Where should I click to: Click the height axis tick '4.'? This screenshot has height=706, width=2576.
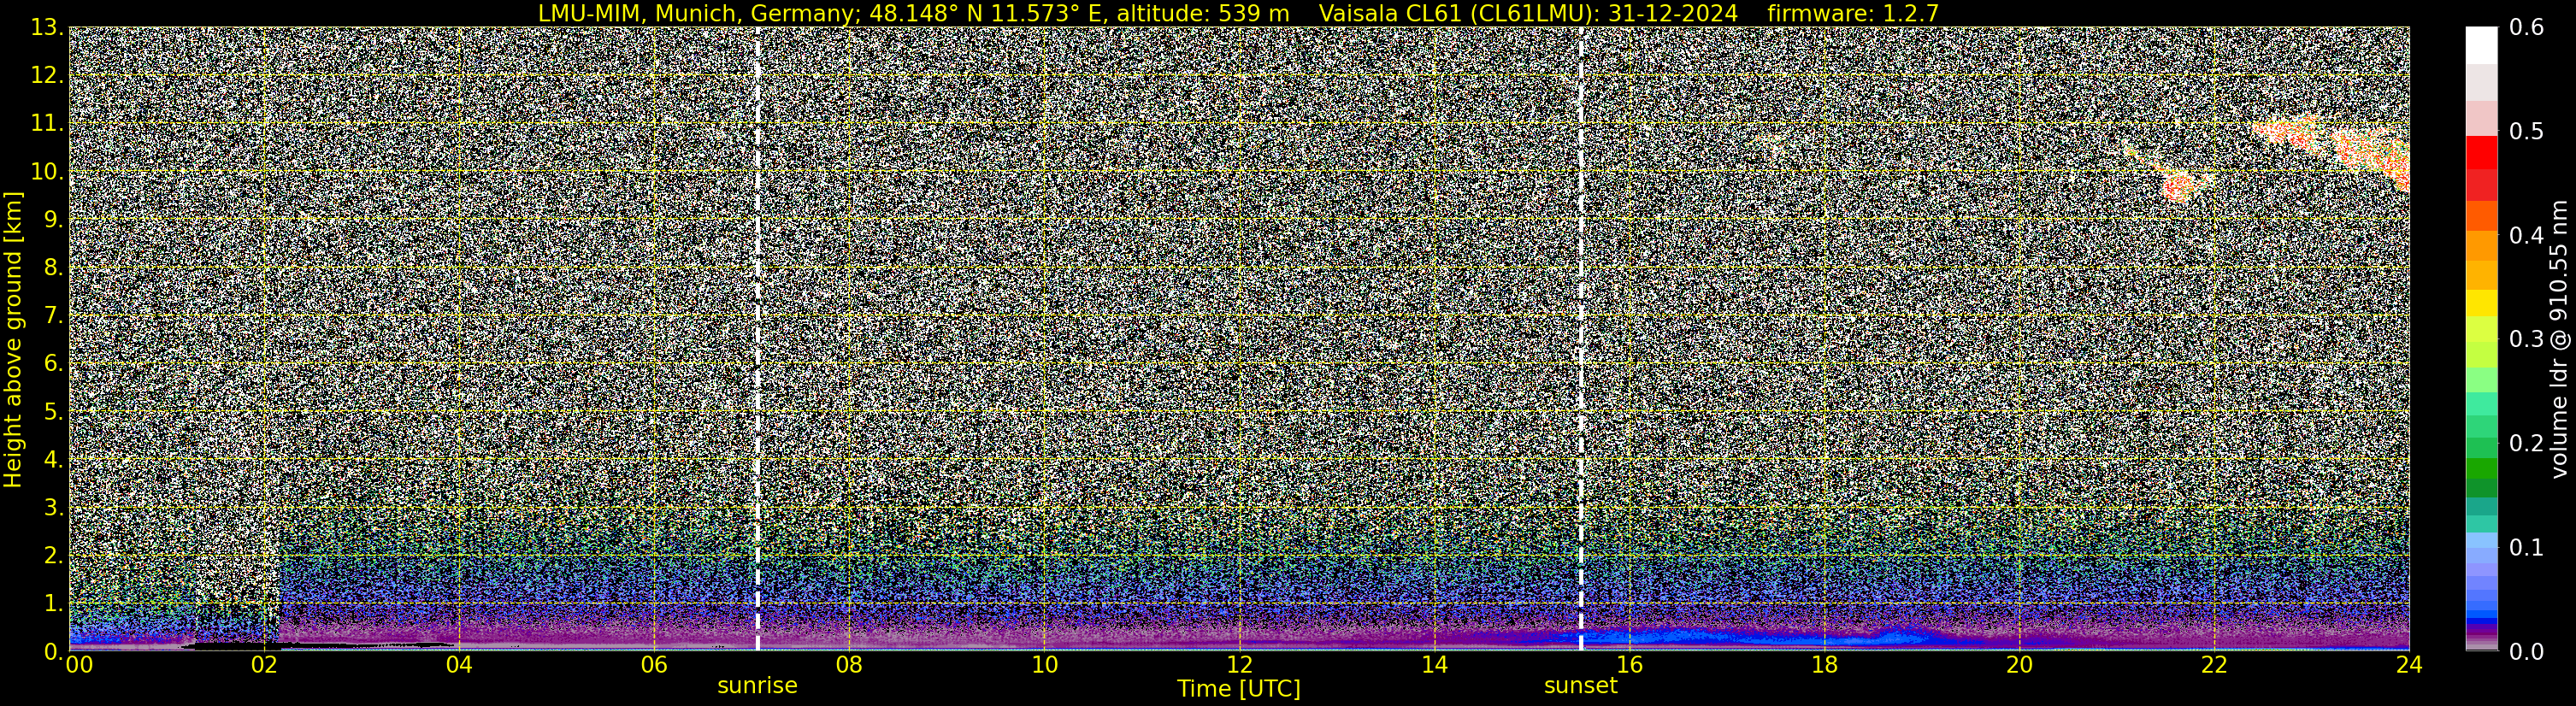(53, 460)
